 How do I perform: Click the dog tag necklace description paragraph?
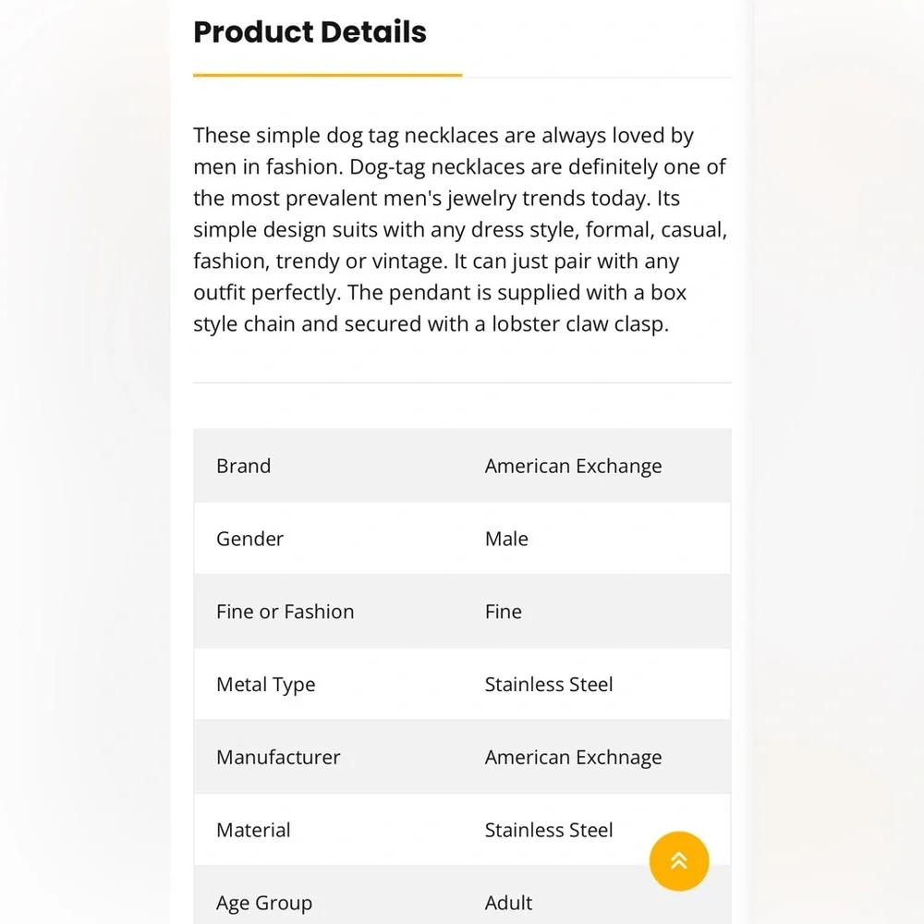[x=461, y=229]
